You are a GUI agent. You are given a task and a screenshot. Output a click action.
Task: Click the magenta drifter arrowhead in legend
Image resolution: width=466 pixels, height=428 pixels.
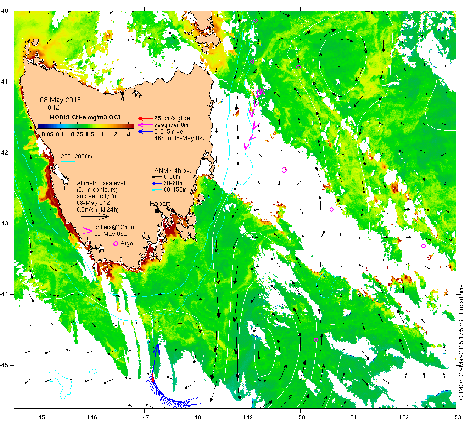(87, 231)
